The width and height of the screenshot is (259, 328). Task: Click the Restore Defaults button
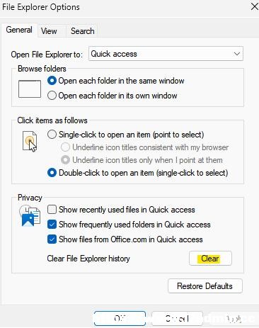[205, 286]
